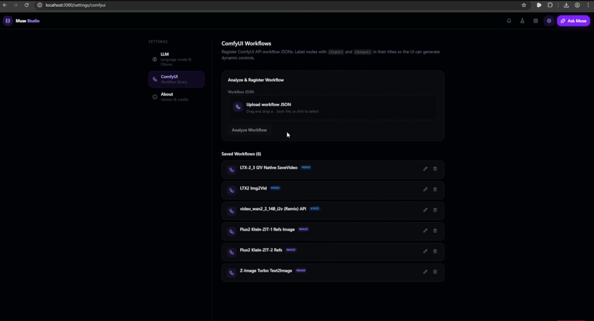The height and width of the screenshot is (321, 594).
Task: Click the Upload workflow JSON drop zone
Action: click(333, 108)
